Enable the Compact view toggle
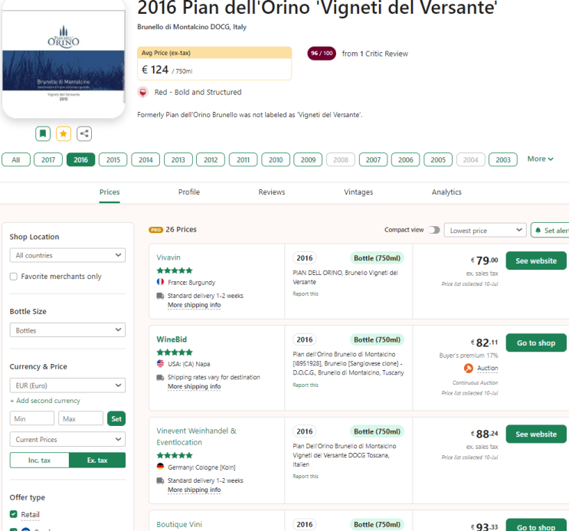The height and width of the screenshot is (531, 569). click(x=434, y=230)
